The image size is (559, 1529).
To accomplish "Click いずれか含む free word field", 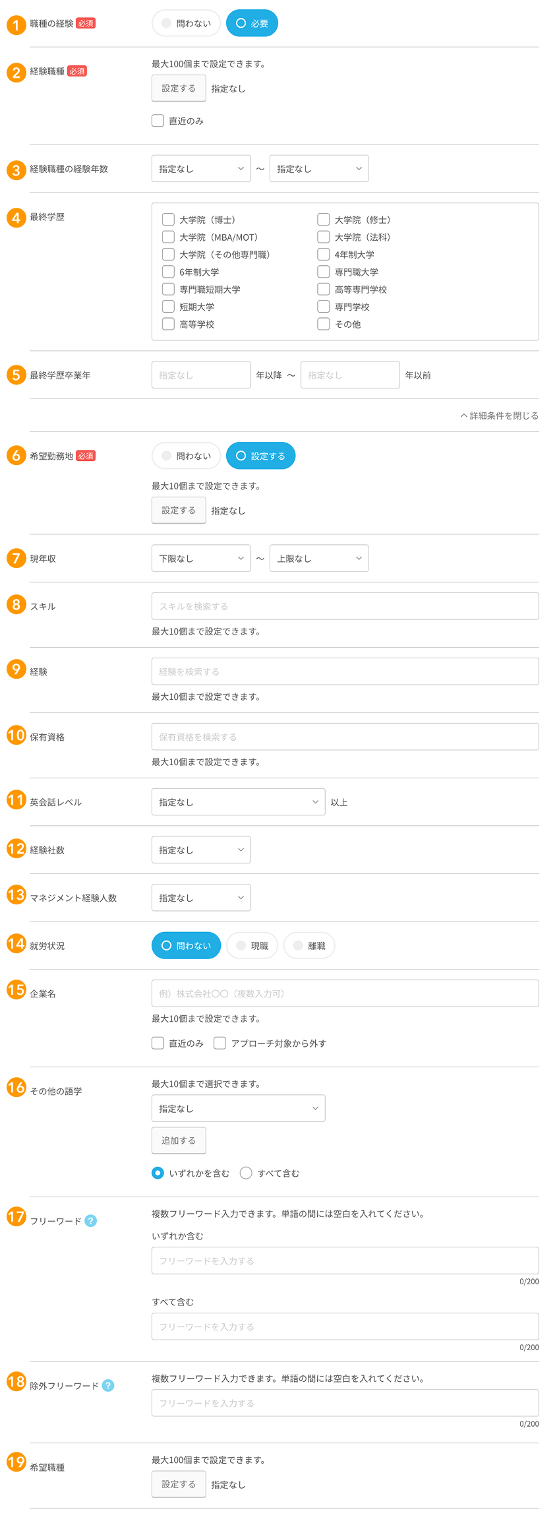I will point(345,1261).
